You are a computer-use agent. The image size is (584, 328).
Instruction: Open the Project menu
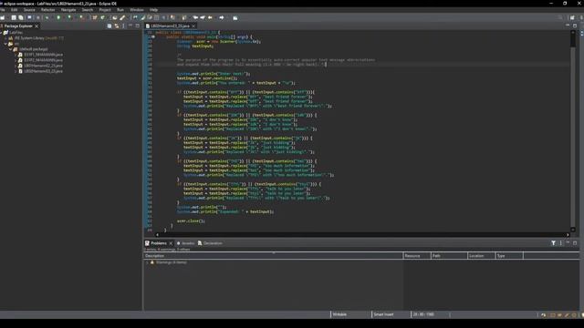(x=105, y=10)
